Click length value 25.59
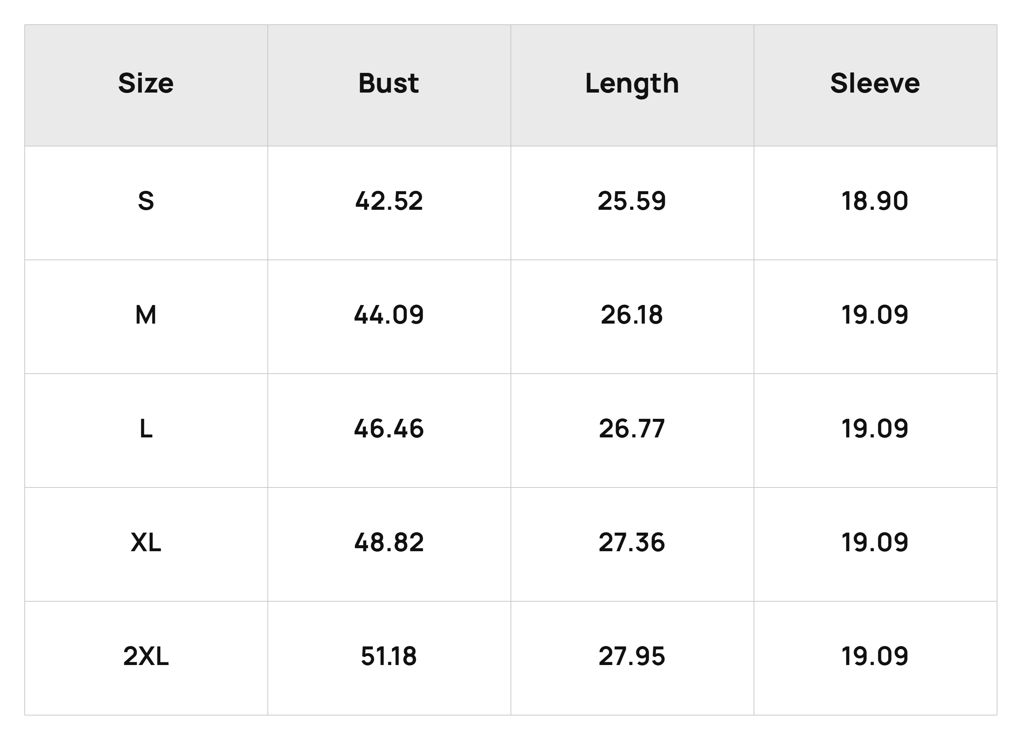The height and width of the screenshot is (739, 1021). coord(632,200)
